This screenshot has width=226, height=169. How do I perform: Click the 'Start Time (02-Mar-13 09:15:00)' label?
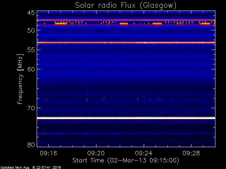pyautogui.click(x=126, y=161)
